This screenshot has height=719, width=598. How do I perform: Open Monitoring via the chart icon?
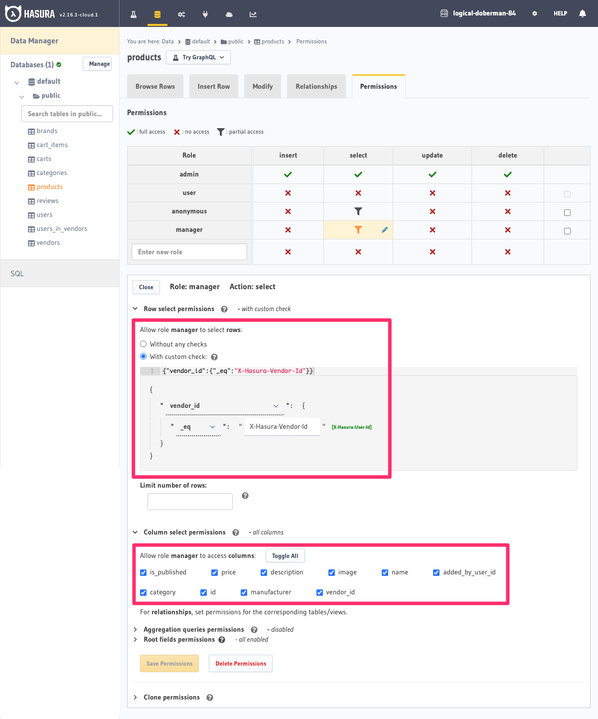253,13
